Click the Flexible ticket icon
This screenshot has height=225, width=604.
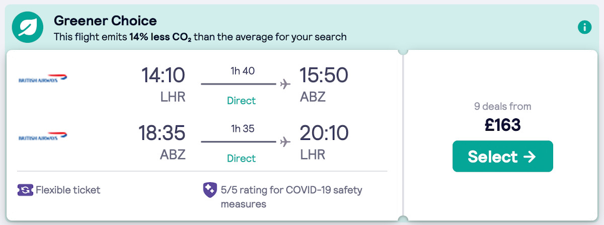pos(25,190)
